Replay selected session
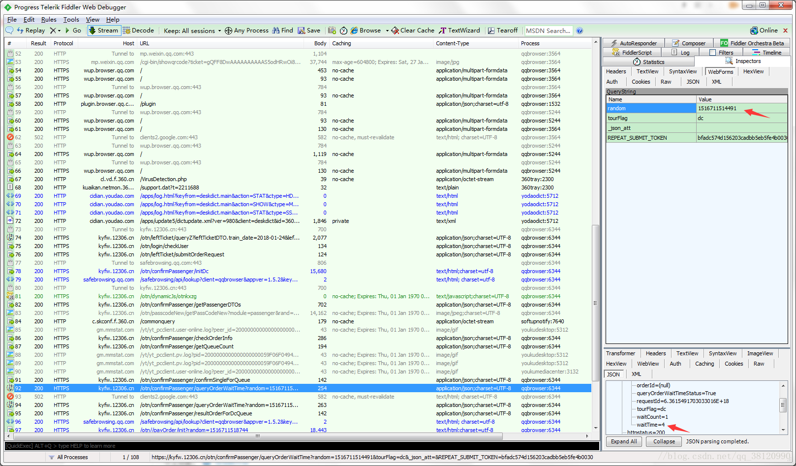796x466 pixels. click(x=31, y=31)
